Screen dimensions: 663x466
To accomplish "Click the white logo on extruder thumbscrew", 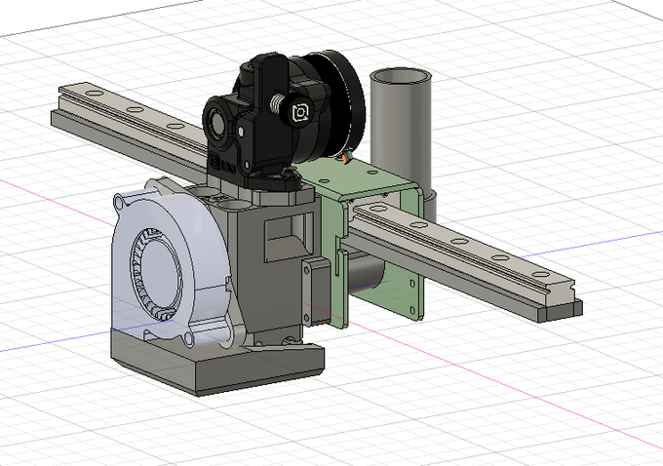I will (300, 112).
